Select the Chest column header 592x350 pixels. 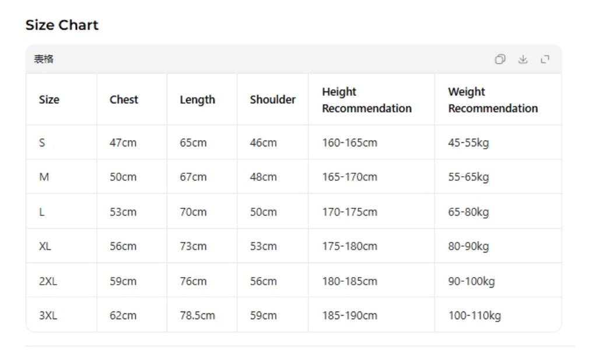pos(122,99)
